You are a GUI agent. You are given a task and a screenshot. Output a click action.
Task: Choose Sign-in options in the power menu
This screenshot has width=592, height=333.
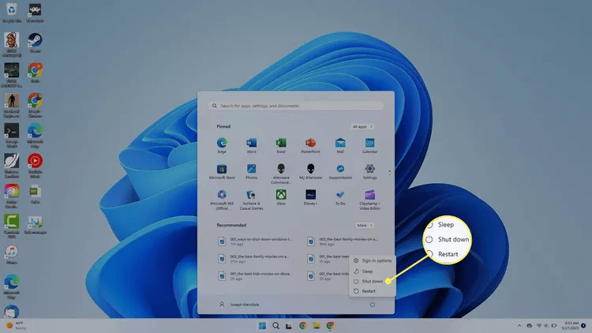pos(373,260)
